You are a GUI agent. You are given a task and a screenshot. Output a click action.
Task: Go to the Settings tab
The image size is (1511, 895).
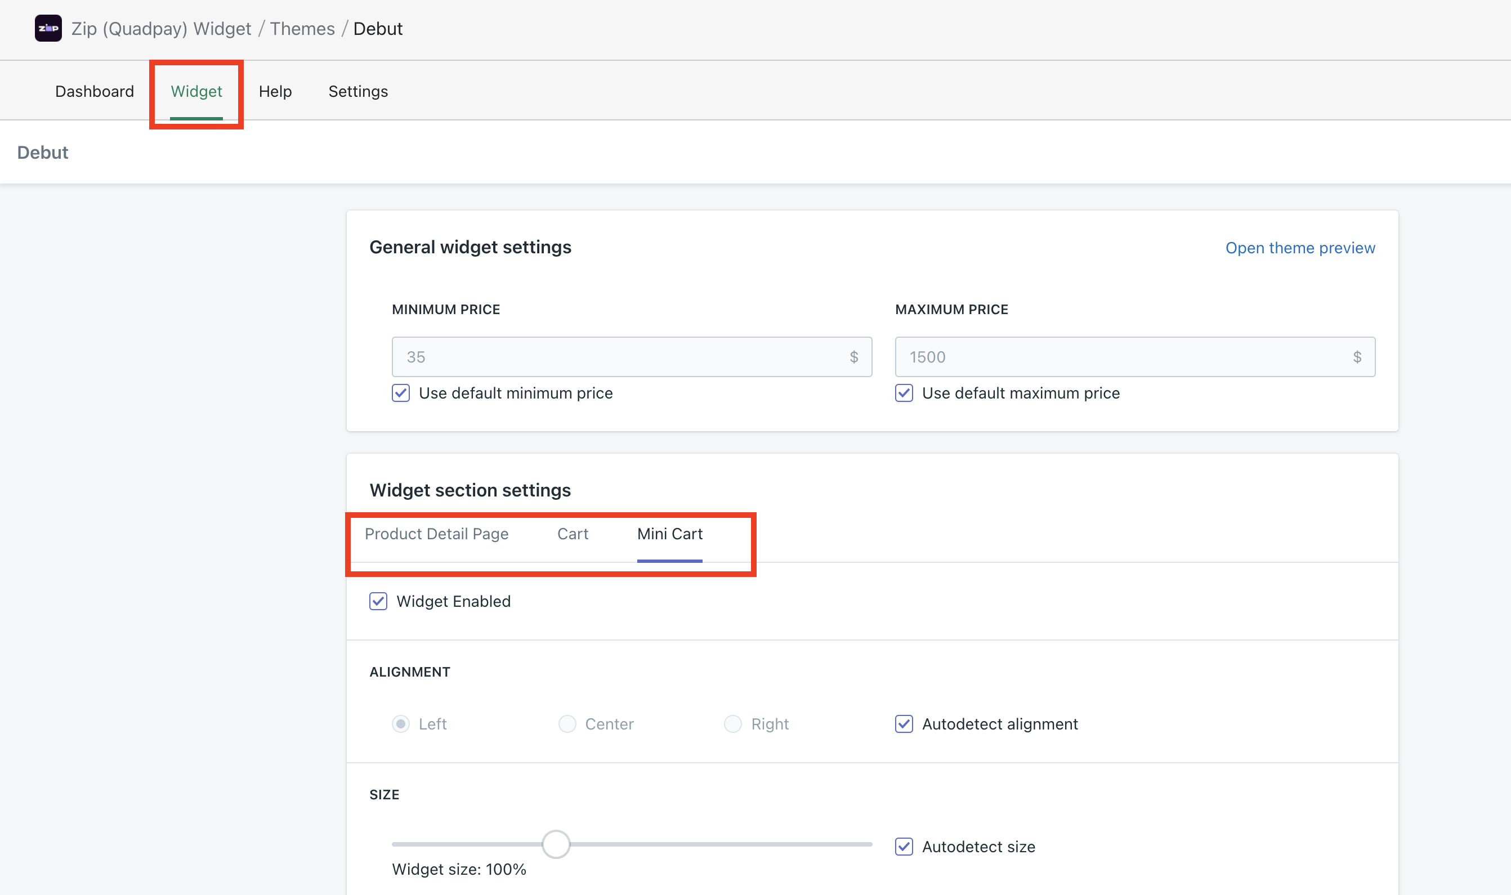pos(357,91)
